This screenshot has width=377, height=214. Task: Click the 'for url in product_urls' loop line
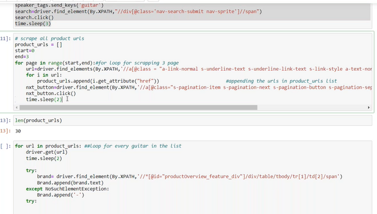[57, 146]
